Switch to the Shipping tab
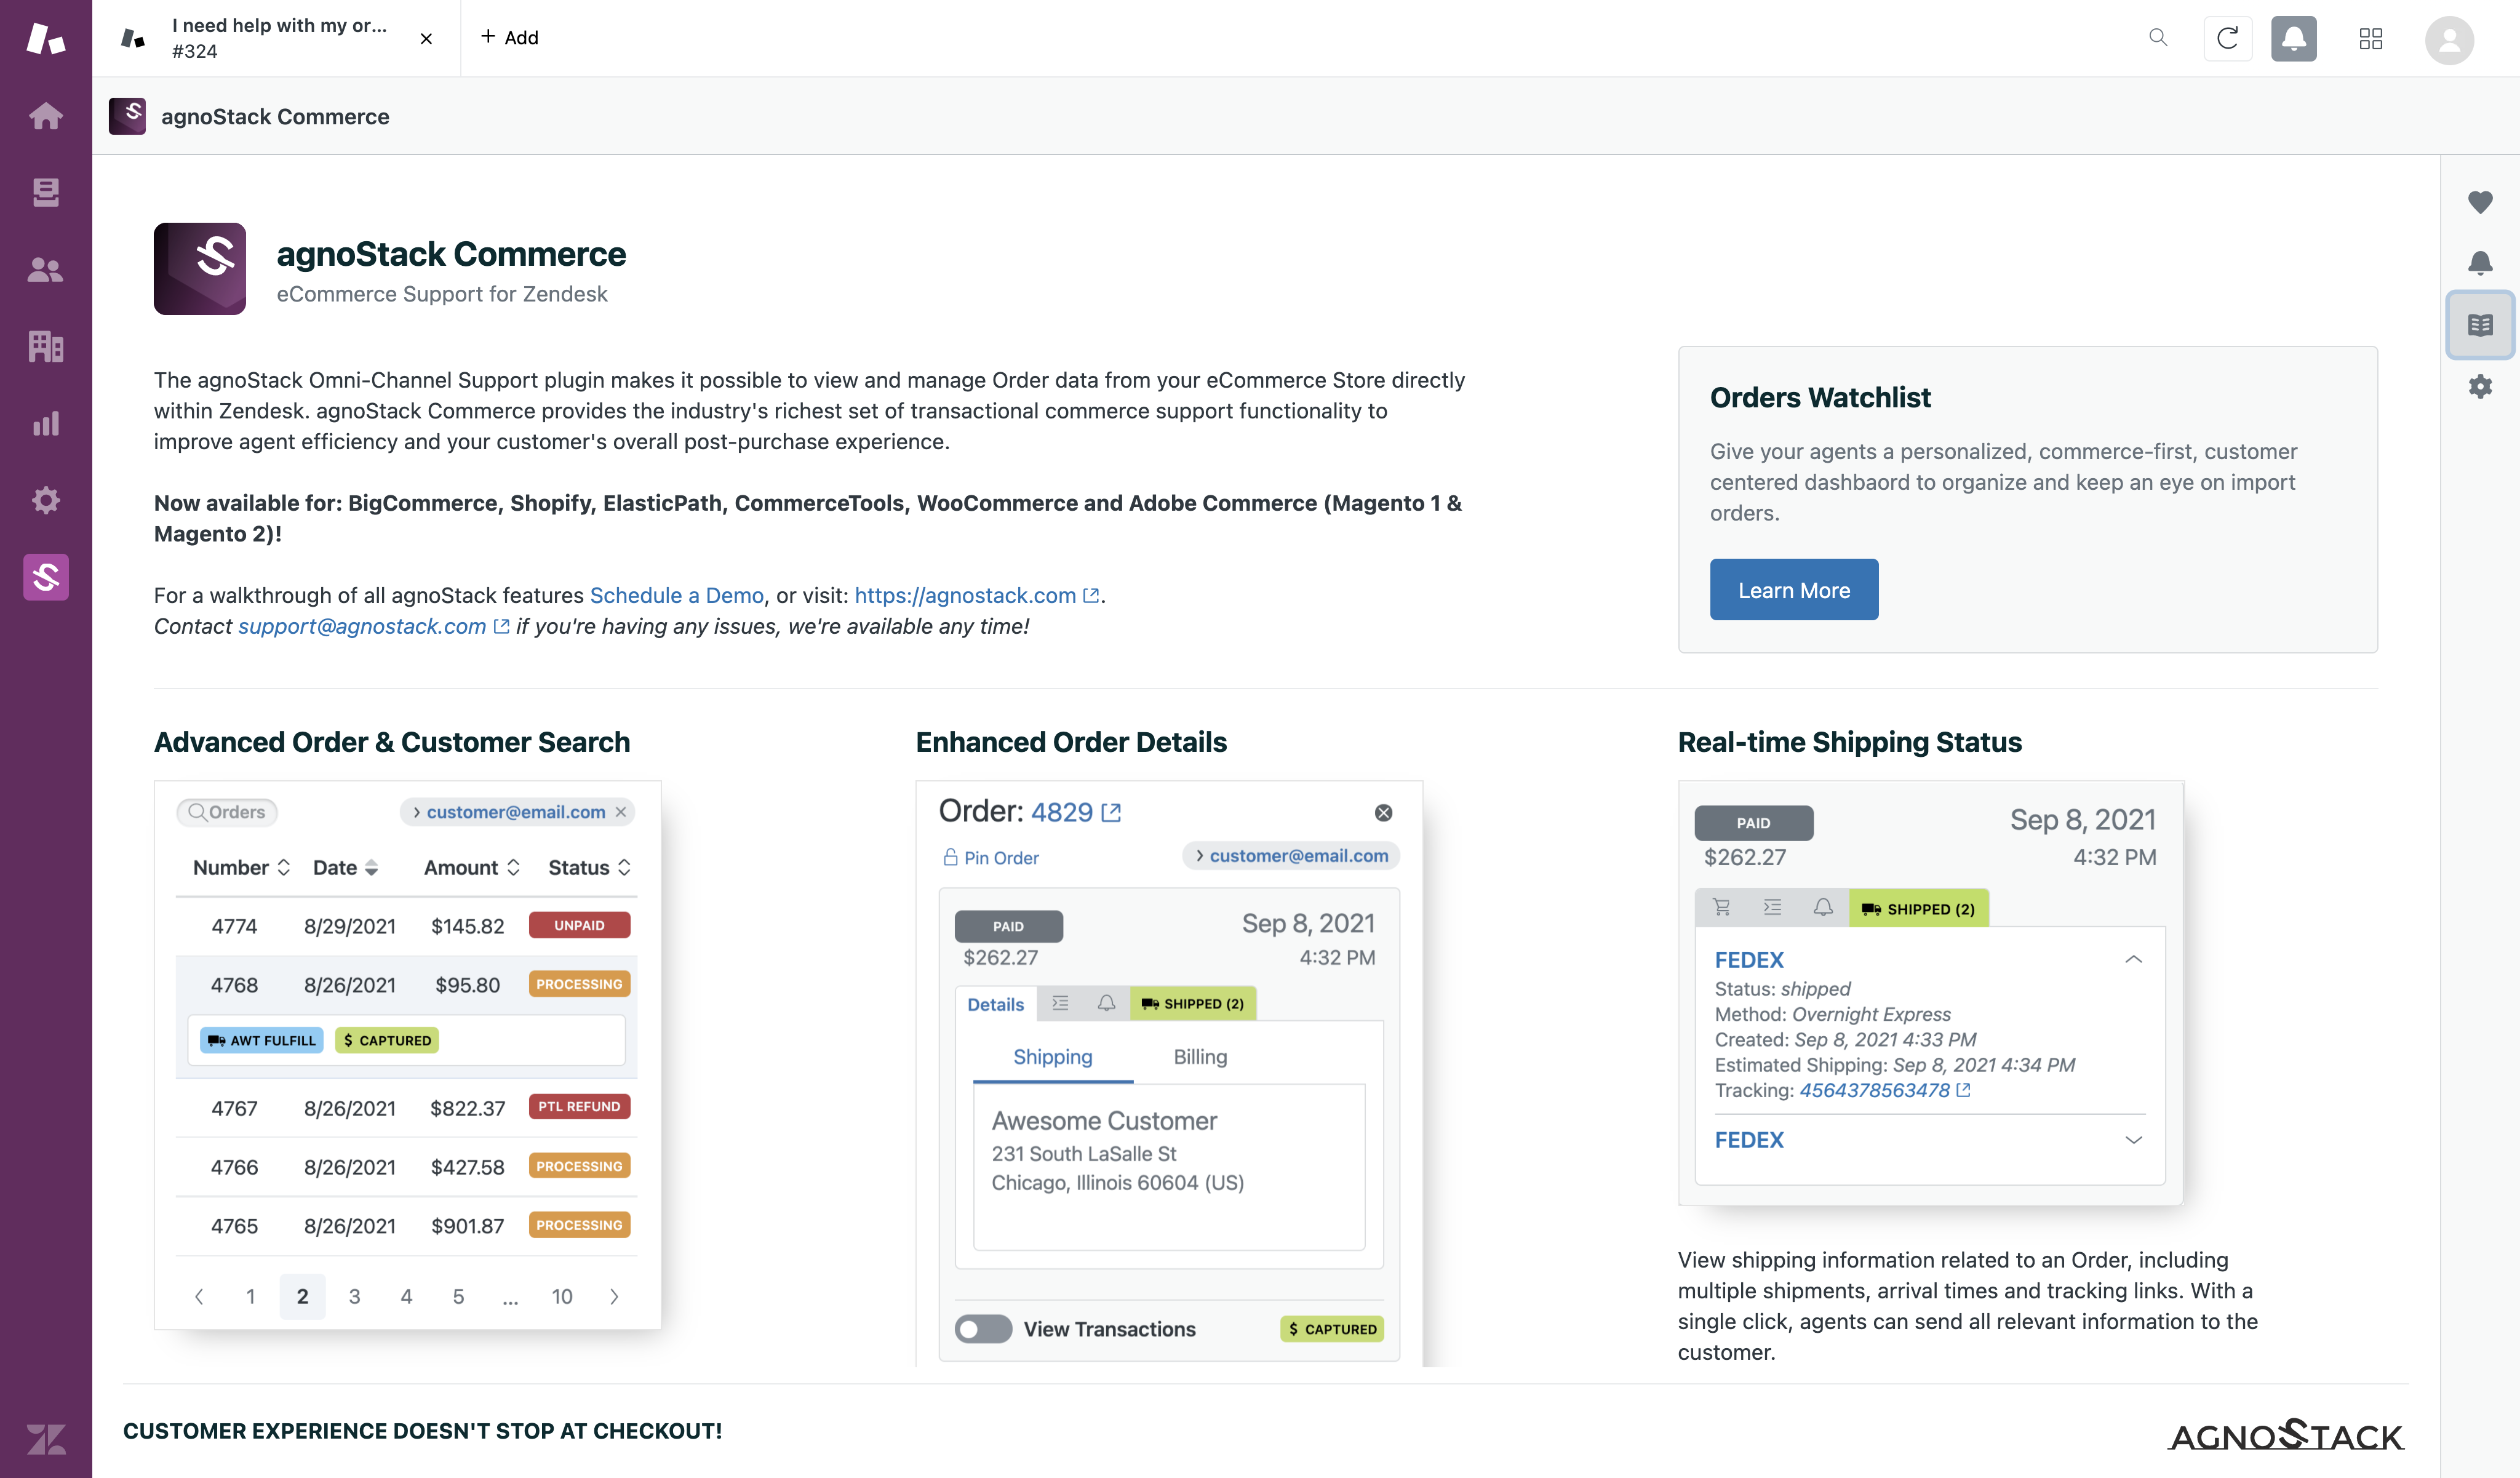This screenshot has height=1478, width=2520. tap(1051, 1056)
